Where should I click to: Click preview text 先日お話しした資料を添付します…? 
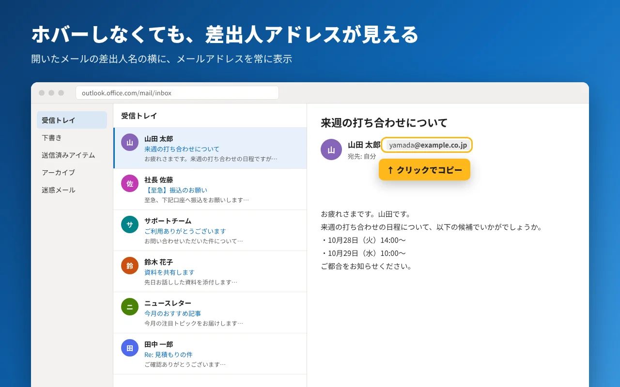(x=191, y=282)
